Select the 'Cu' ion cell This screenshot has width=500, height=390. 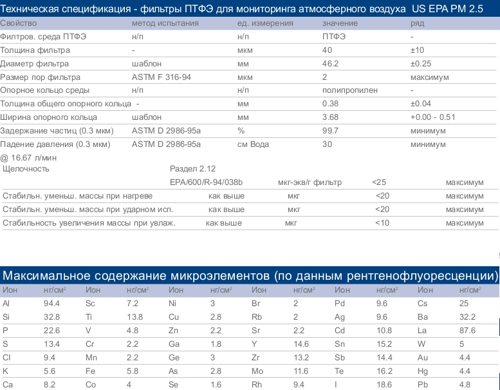[174, 317]
